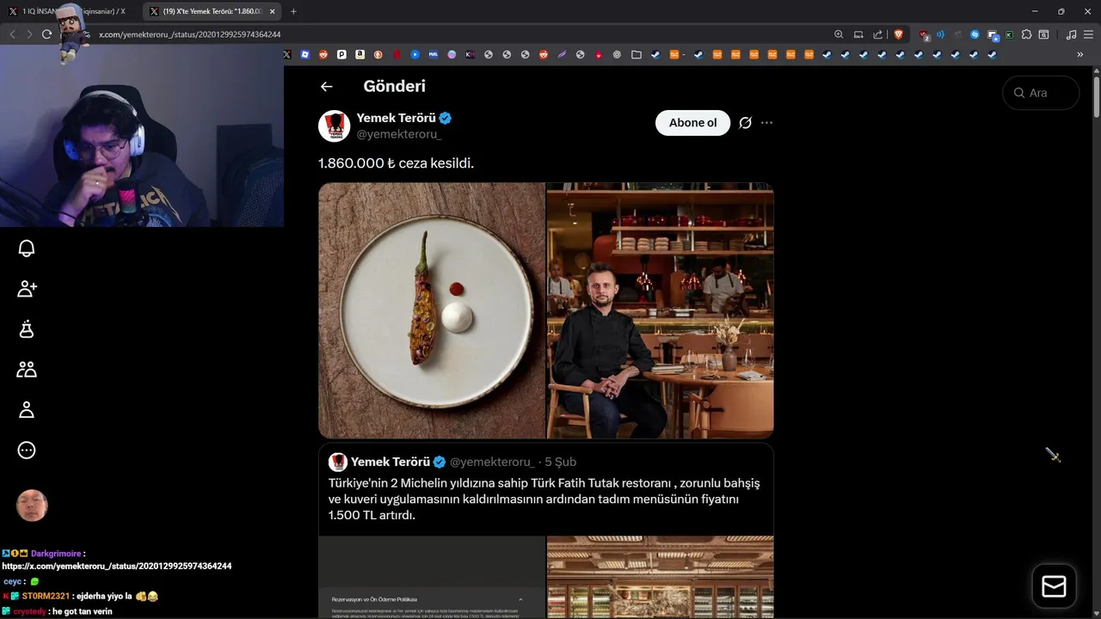Click the x.com address bar URL

[189, 34]
